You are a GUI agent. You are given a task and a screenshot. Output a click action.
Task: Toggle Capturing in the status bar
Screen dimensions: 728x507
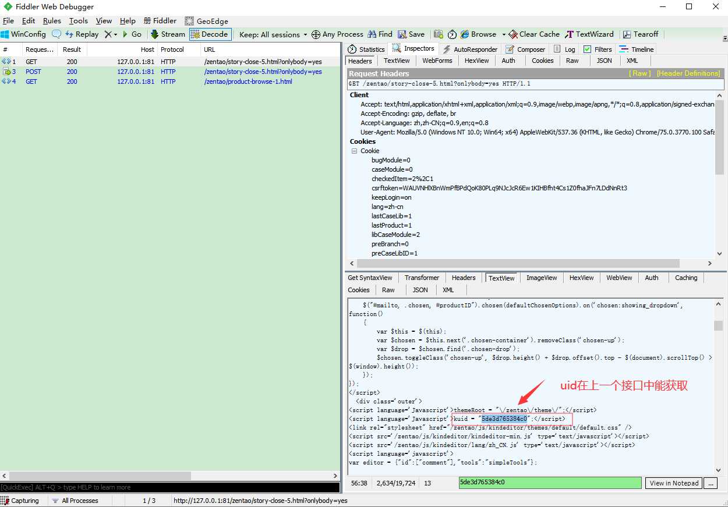[x=20, y=501]
